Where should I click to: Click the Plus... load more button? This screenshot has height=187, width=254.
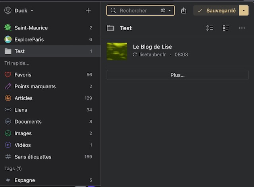[x=177, y=75]
